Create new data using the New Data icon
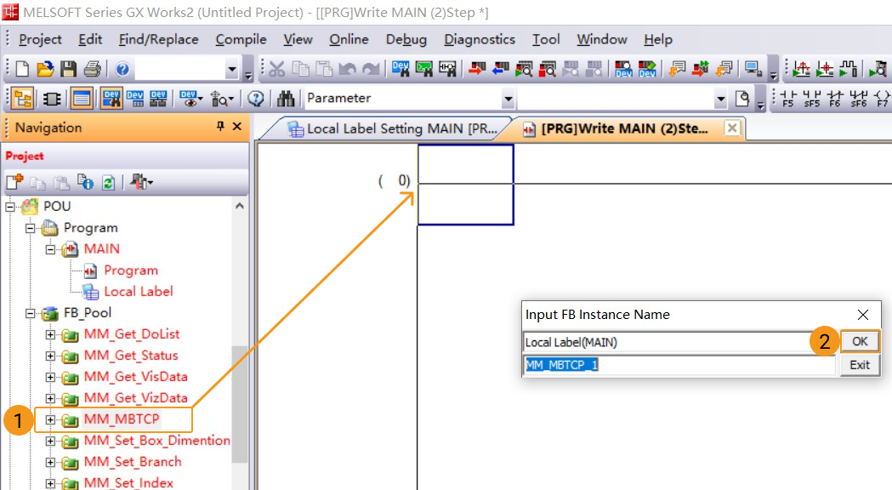This screenshot has width=892, height=490. [x=14, y=181]
